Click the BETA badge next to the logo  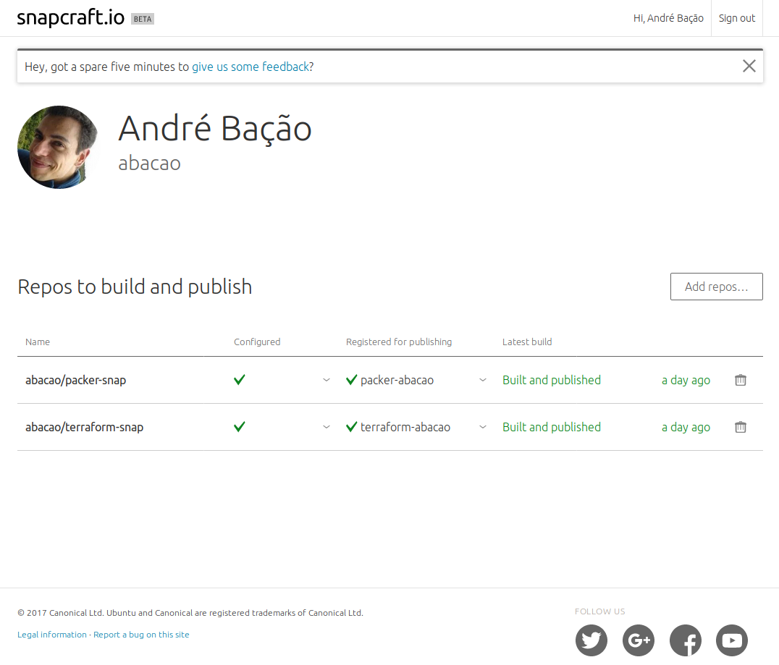point(143,19)
